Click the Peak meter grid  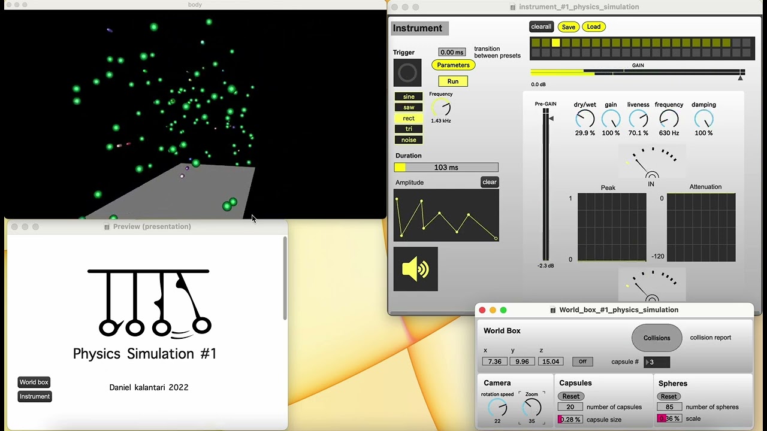click(612, 227)
